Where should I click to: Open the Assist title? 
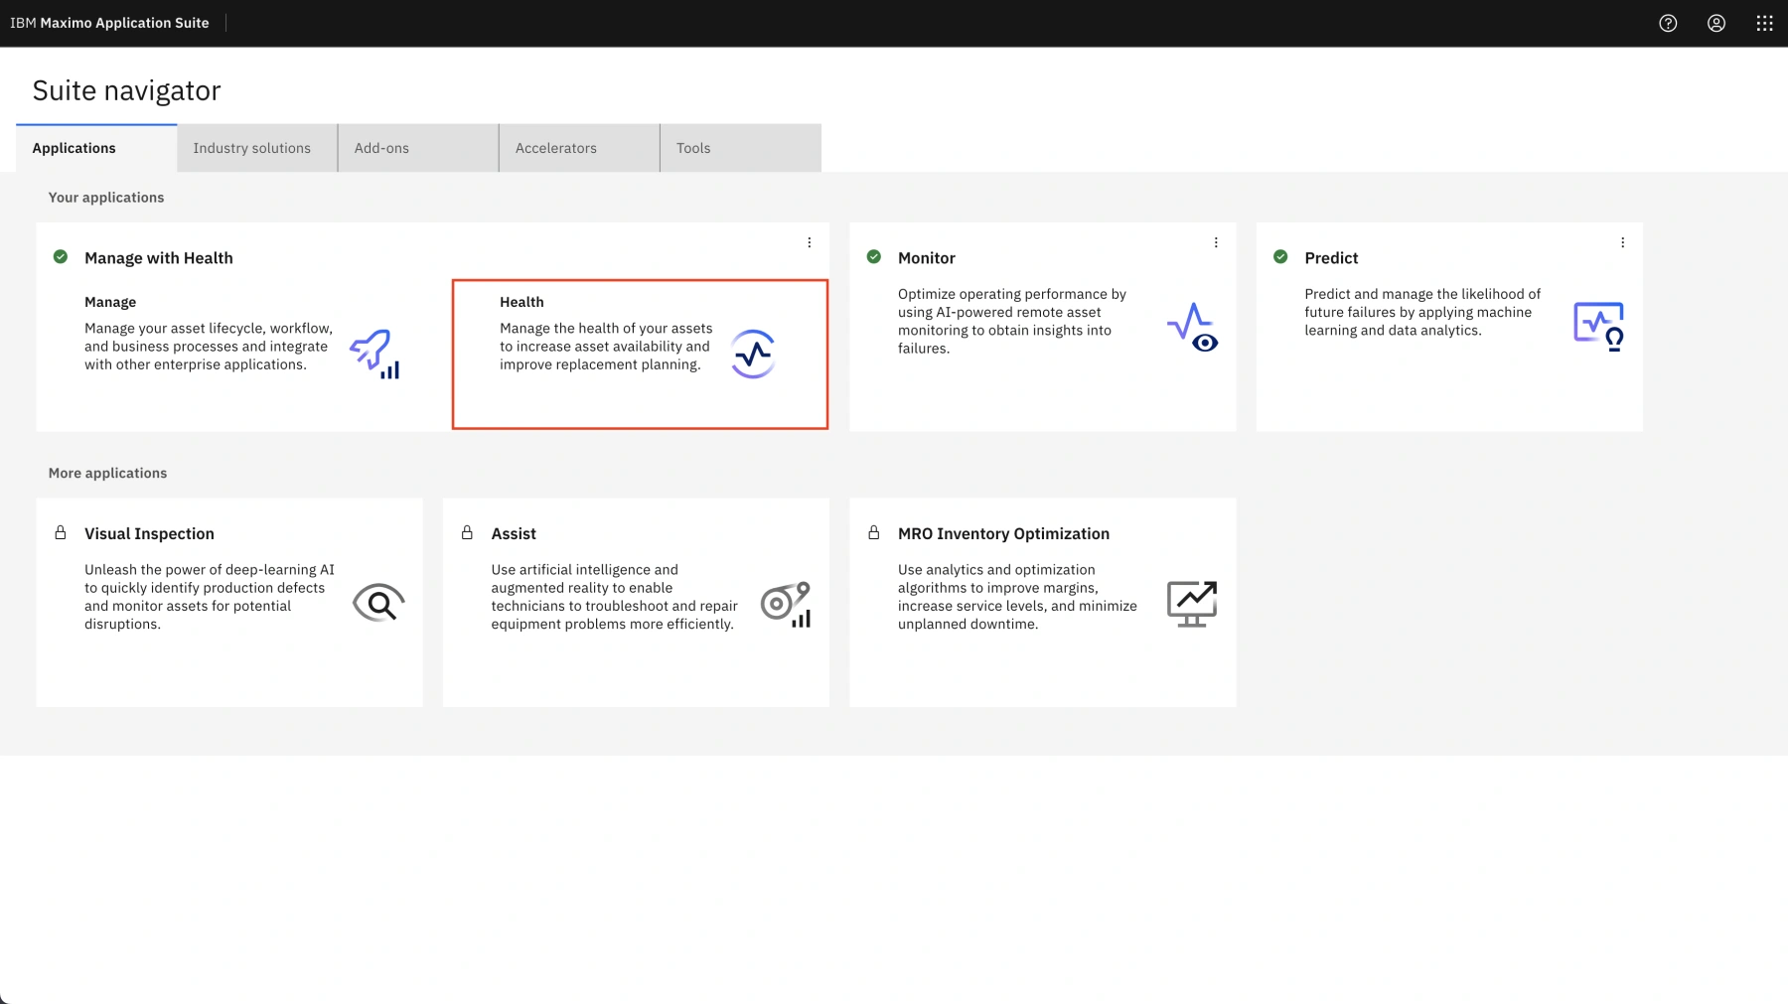[514, 534]
